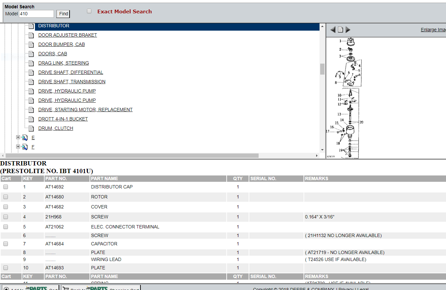Check the cart box for ELEC. CONNECTOR TERMINAL

6,227
